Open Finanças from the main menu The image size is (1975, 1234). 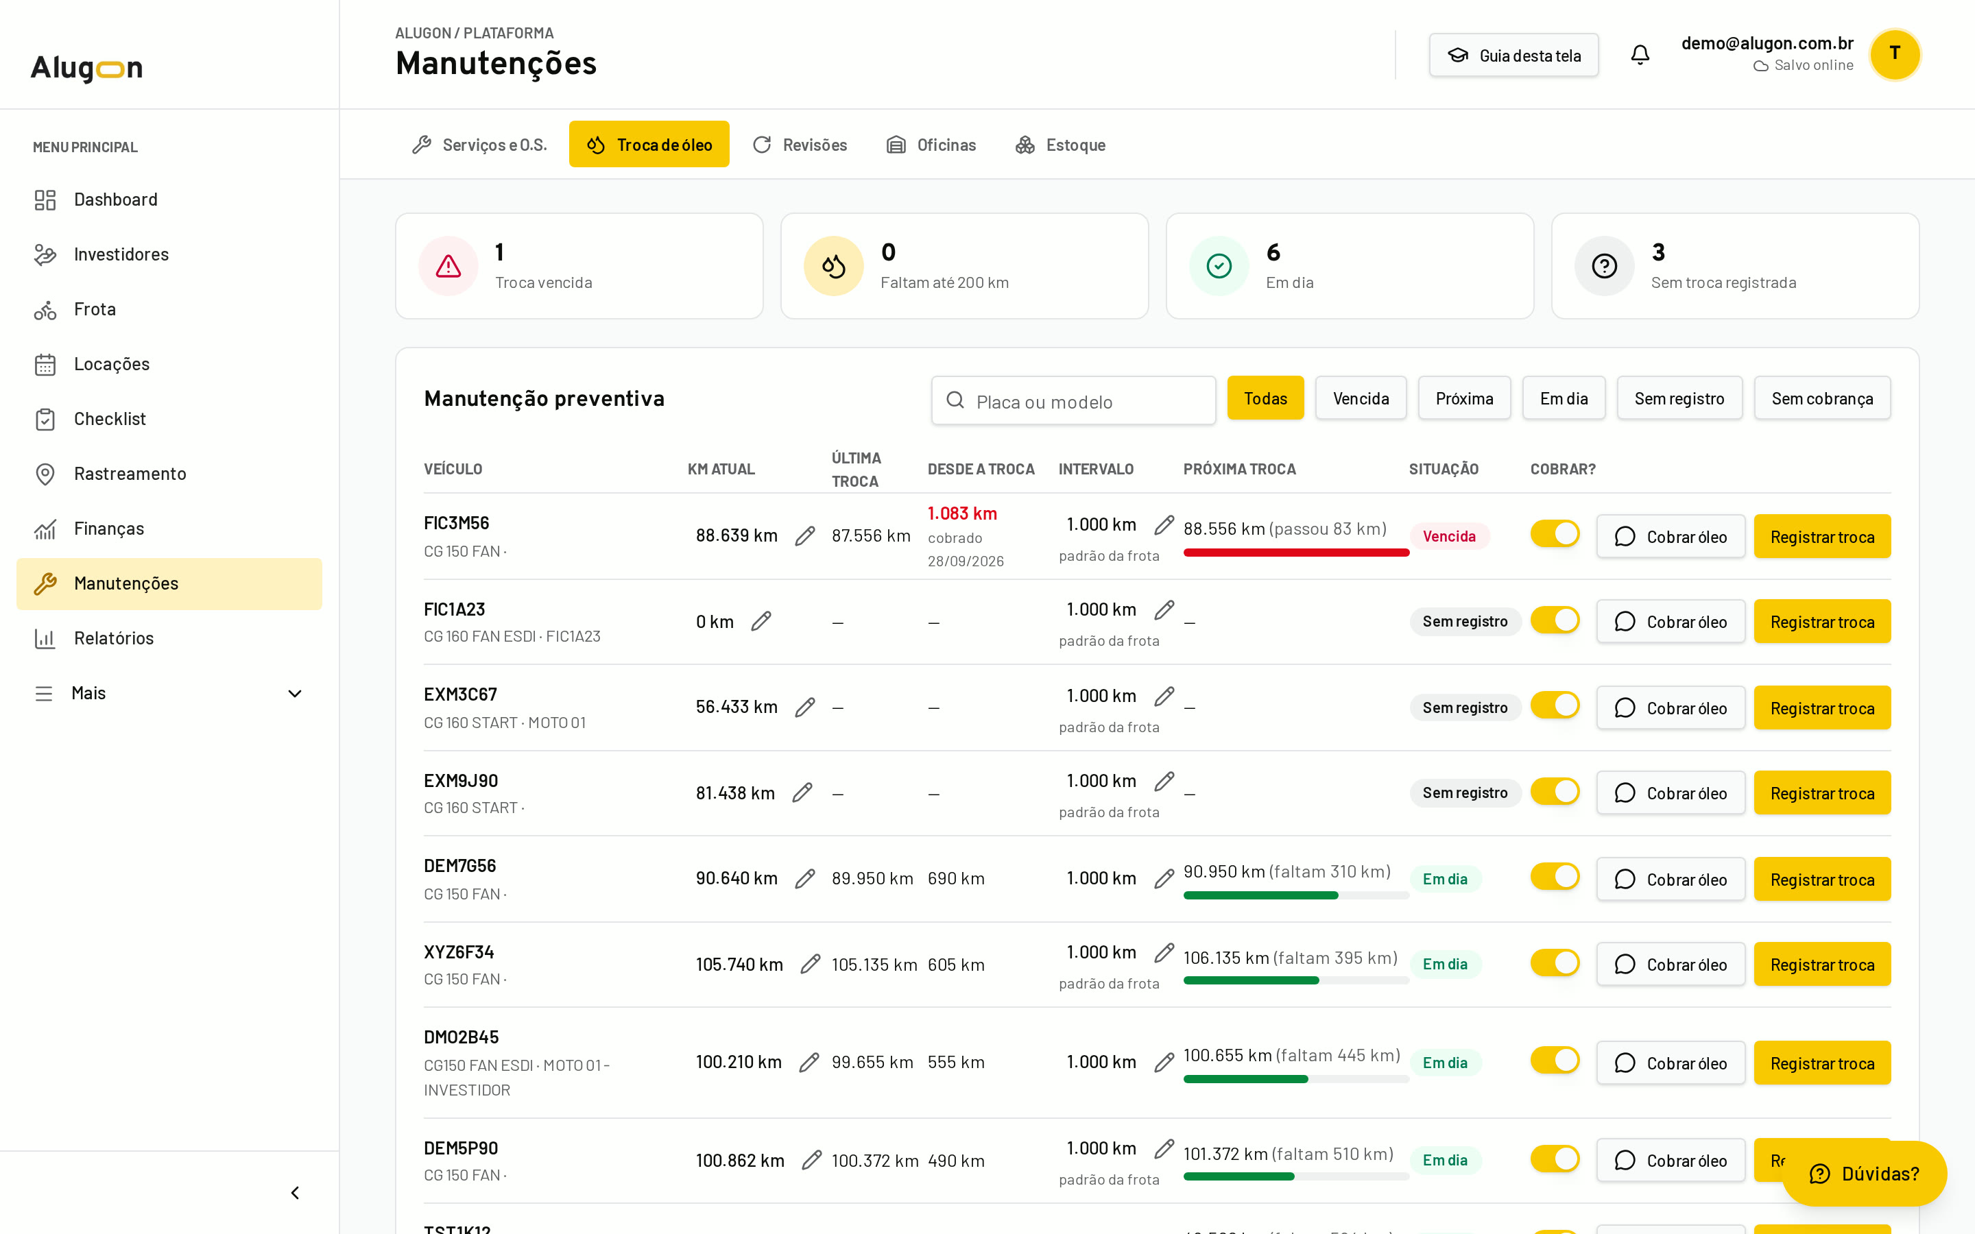[x=169, y=528]
